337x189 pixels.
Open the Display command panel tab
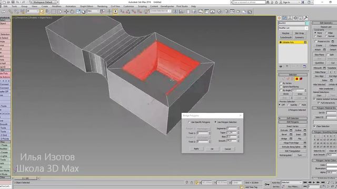click(300, 18)
